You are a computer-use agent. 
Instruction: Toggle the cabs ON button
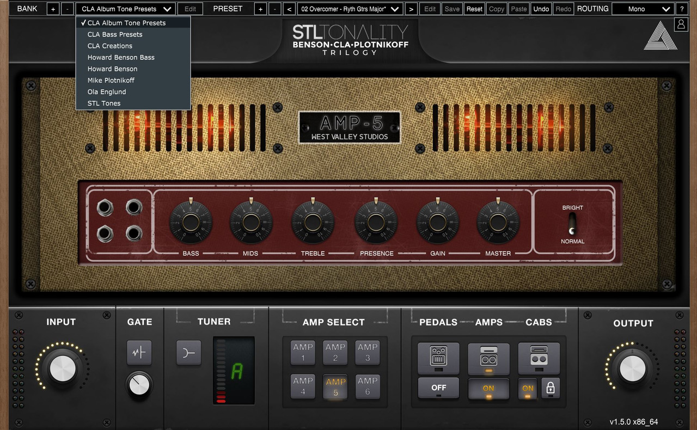coord(528,389)
